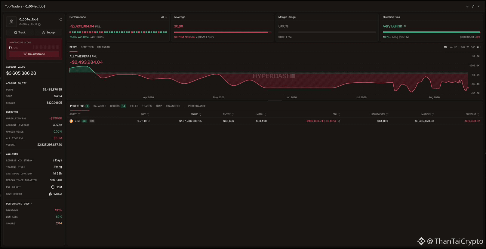This screenshot has width=486, height=249.
Task: Click the activity pulse icon top right
Action: point(467,6)
